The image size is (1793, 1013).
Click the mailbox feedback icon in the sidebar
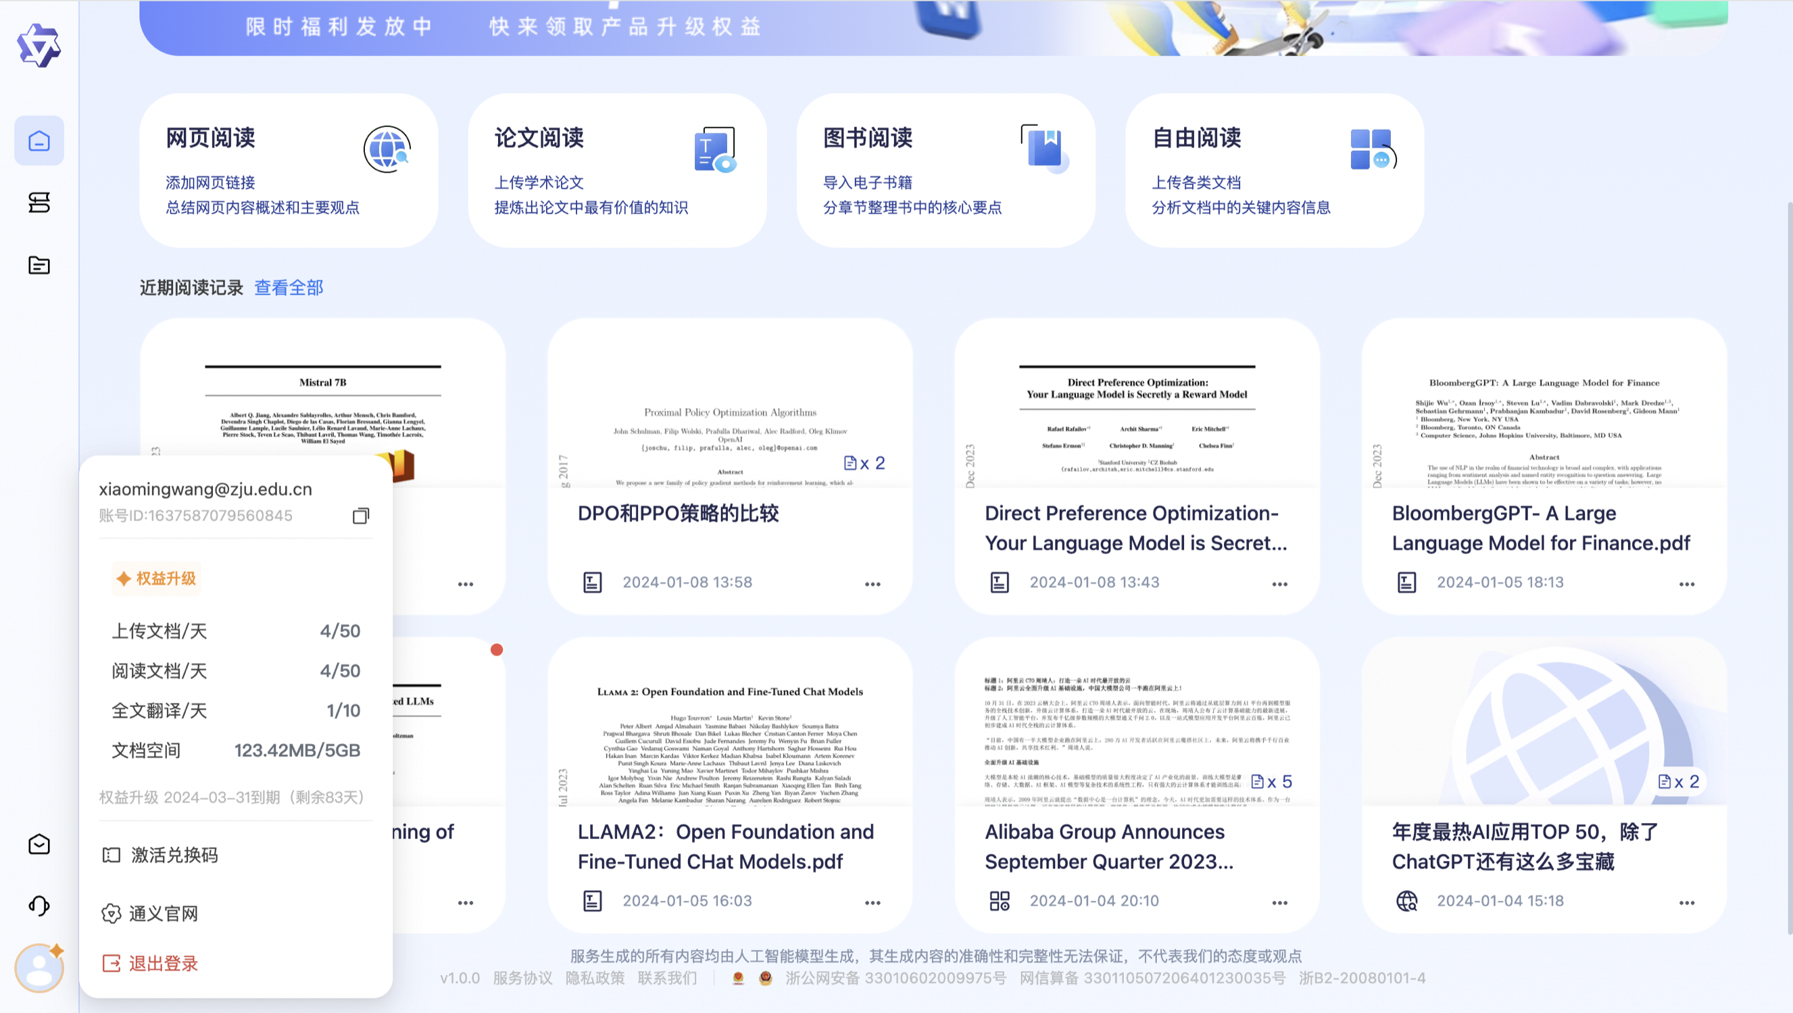click(x=39, y=845)
